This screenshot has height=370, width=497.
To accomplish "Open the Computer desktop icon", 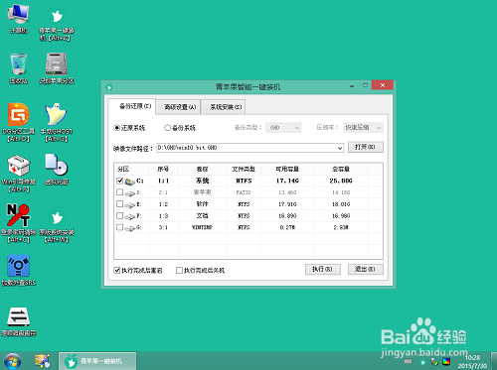I will 18,19.
